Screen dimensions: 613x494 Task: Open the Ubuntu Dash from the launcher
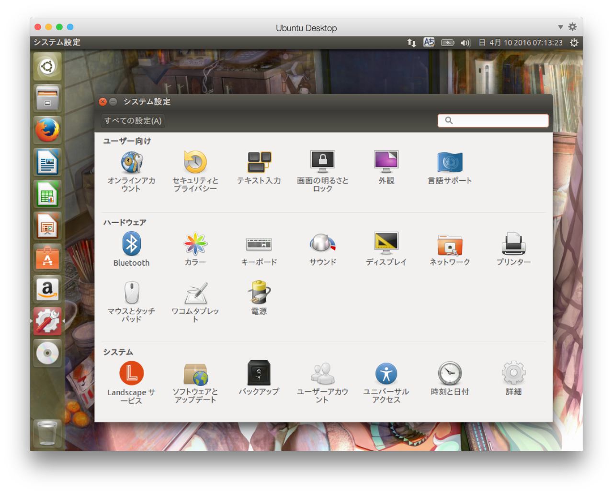47,66
